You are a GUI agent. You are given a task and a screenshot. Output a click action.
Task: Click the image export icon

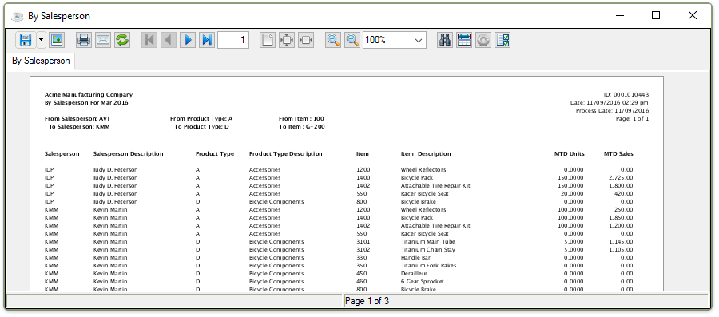(57, 40)
